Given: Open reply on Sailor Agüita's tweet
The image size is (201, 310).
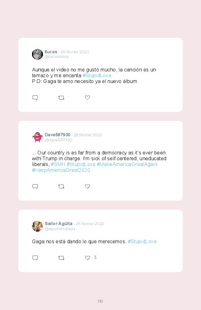Looking at the screenshot, I should coord(35,258).
